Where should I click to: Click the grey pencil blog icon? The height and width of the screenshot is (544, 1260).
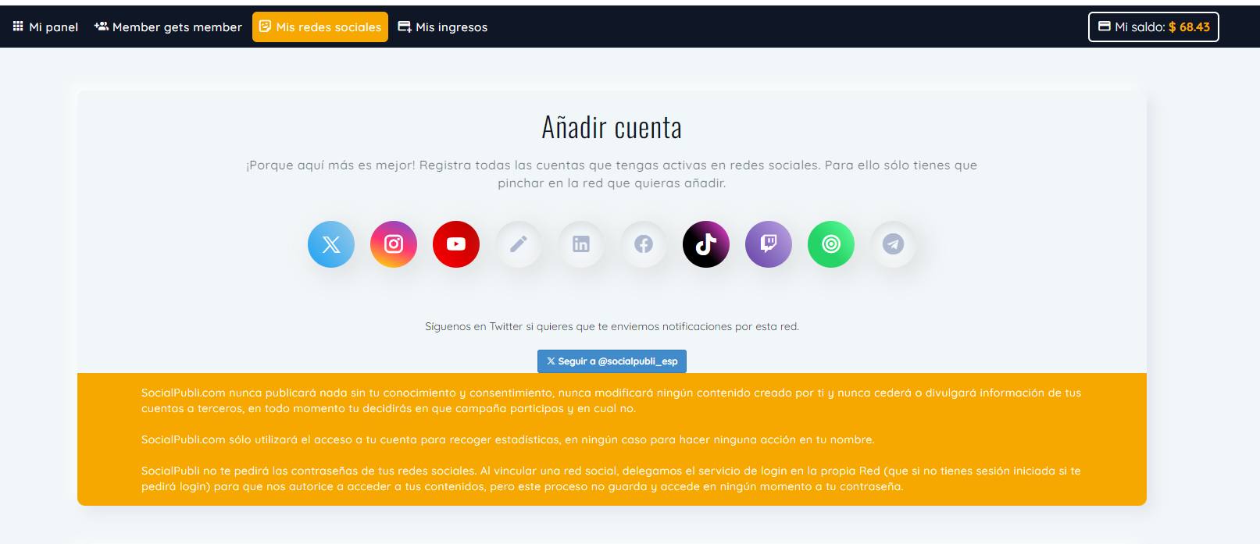[519, 244]
